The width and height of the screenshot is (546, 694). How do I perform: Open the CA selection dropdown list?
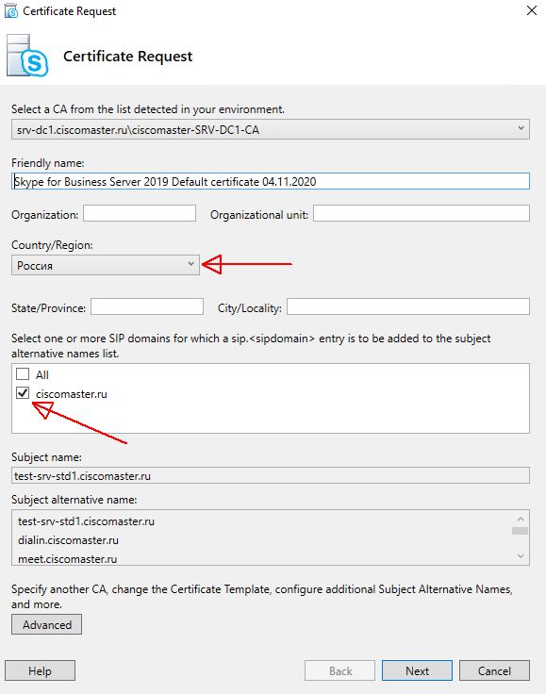point(271,129)
